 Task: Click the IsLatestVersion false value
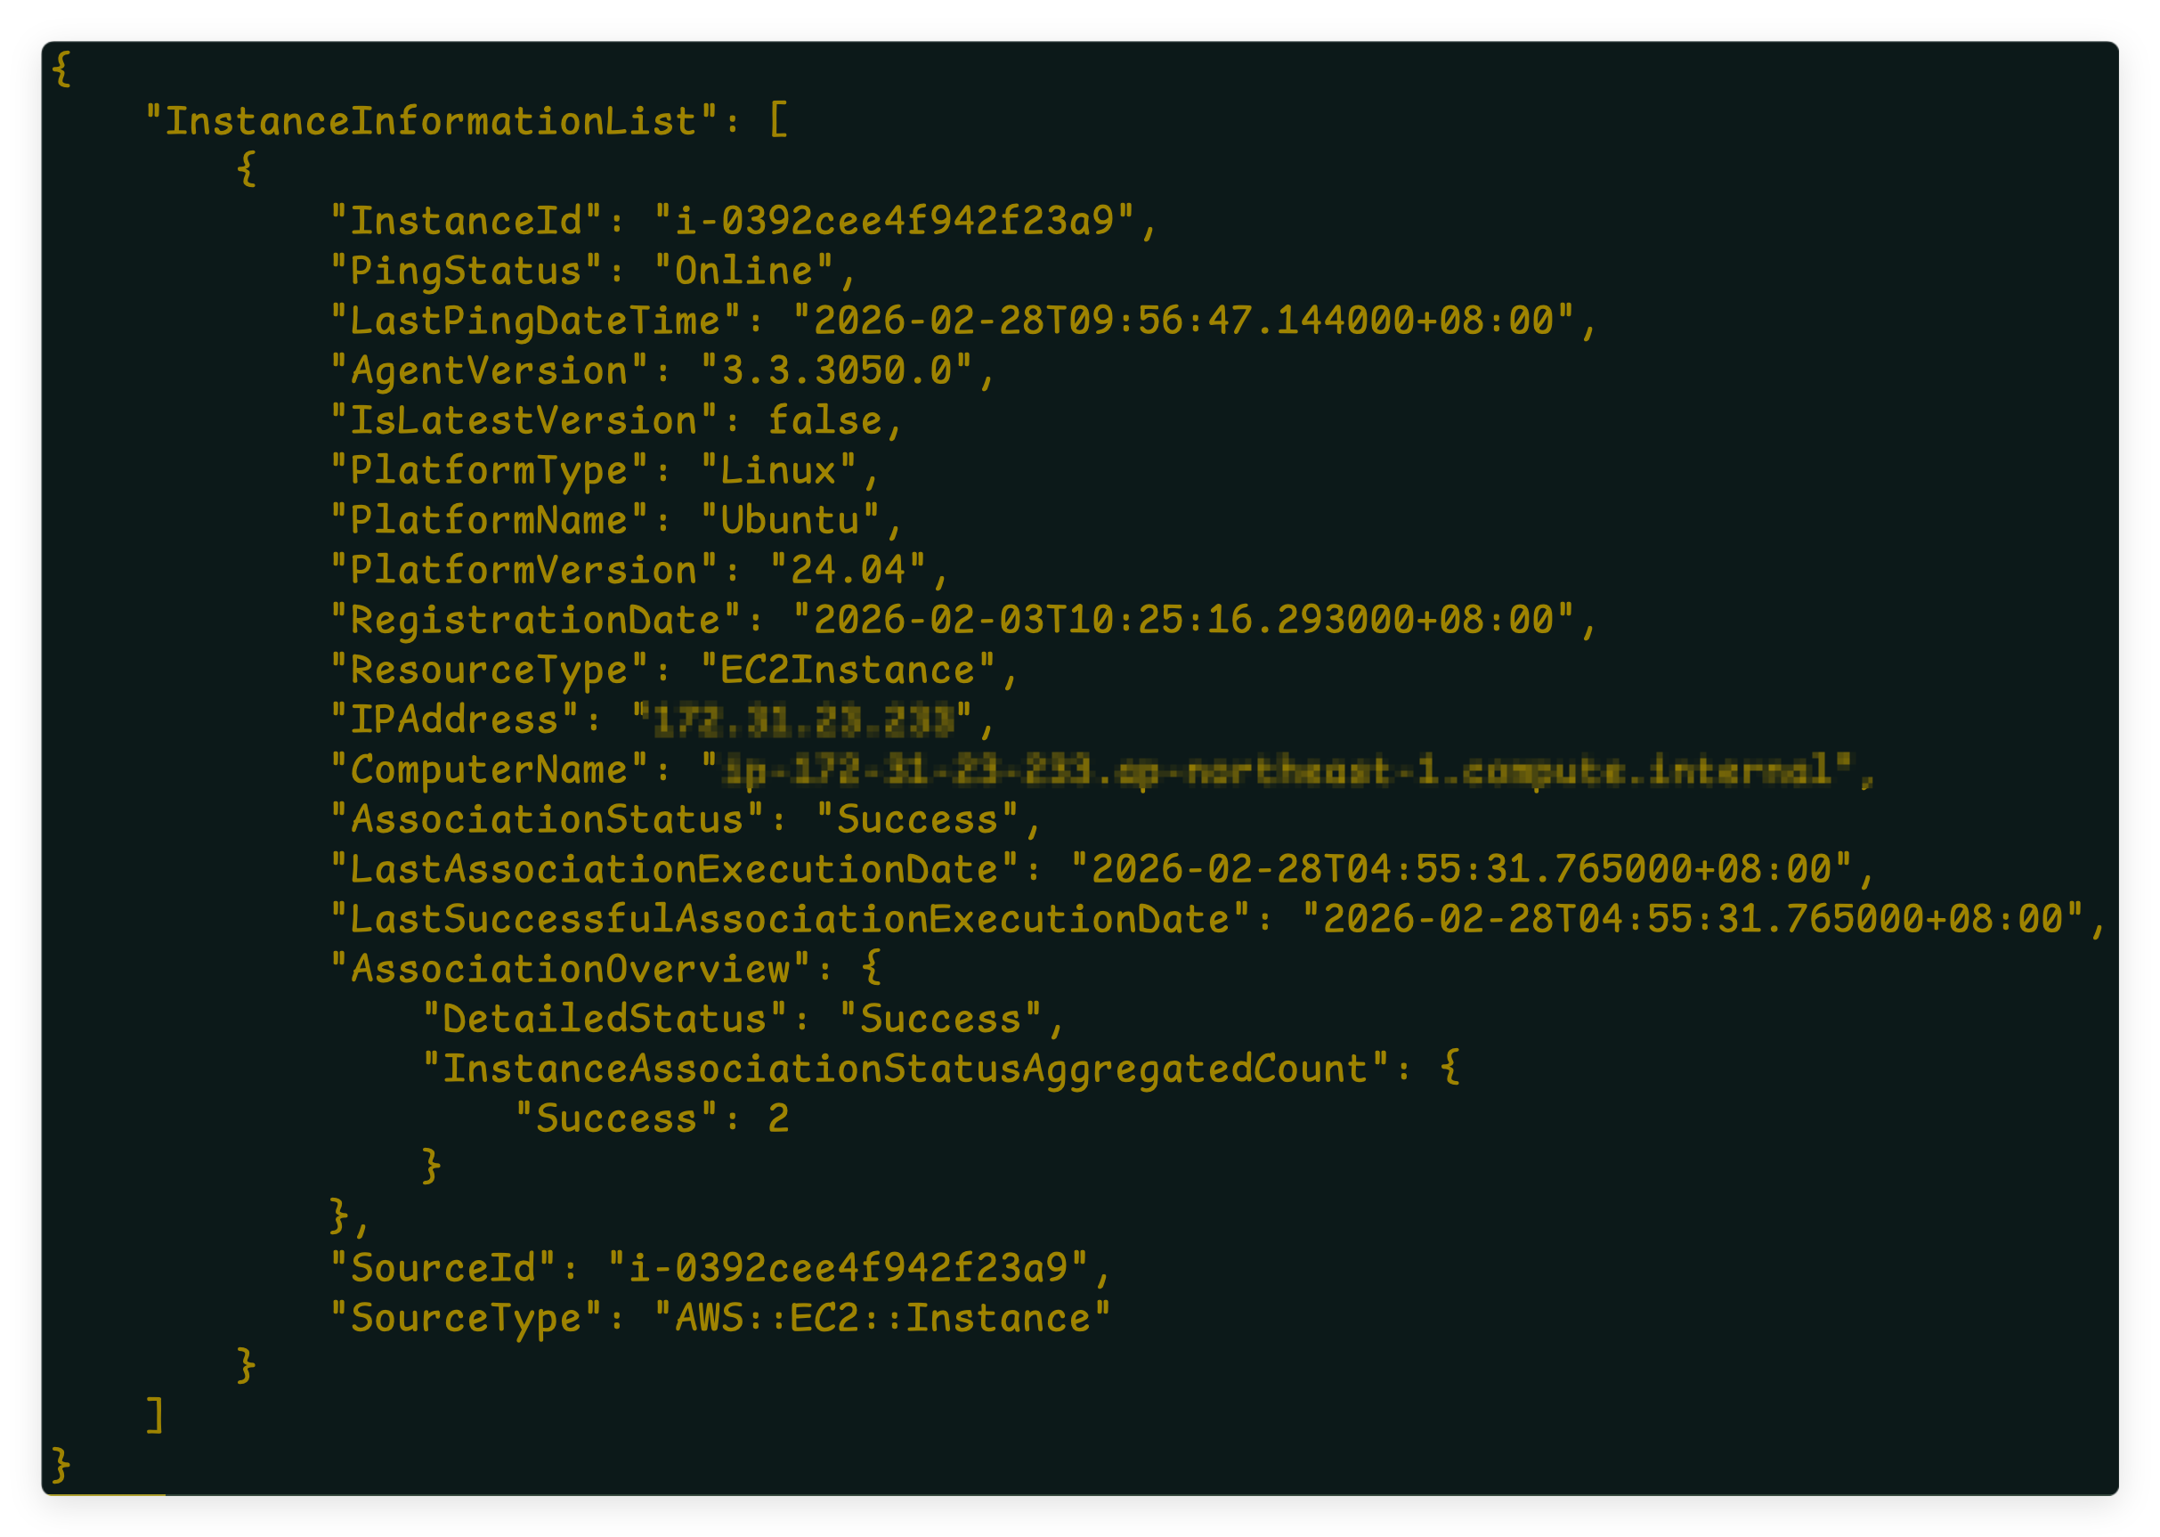pos(824,421)
